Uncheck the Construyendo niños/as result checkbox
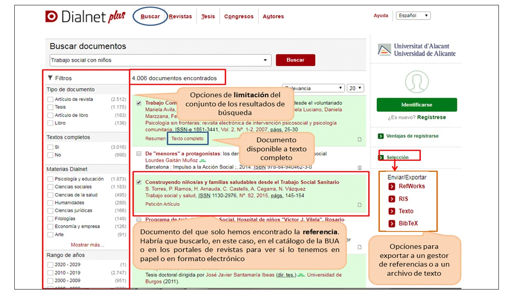The image size is (523, 294). pos(139,182)
